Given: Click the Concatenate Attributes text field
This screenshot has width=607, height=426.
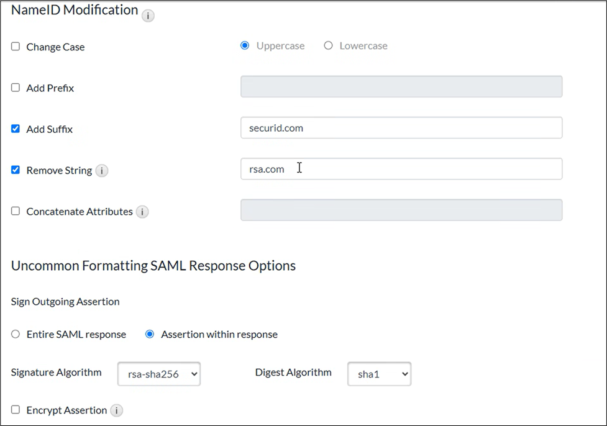Looking at the screenshot, I should click(401, 210).
